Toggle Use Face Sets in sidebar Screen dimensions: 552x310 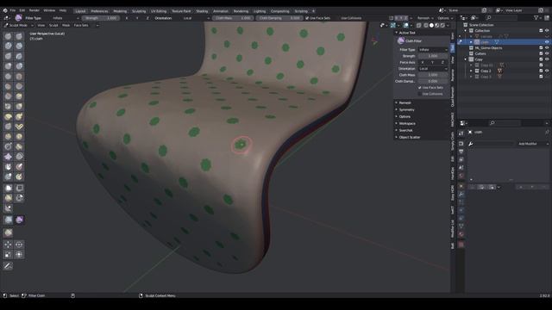420,88
